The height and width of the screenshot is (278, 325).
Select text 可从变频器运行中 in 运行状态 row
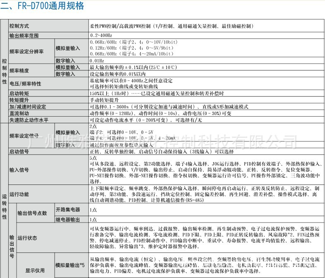[x=109, y=229]
